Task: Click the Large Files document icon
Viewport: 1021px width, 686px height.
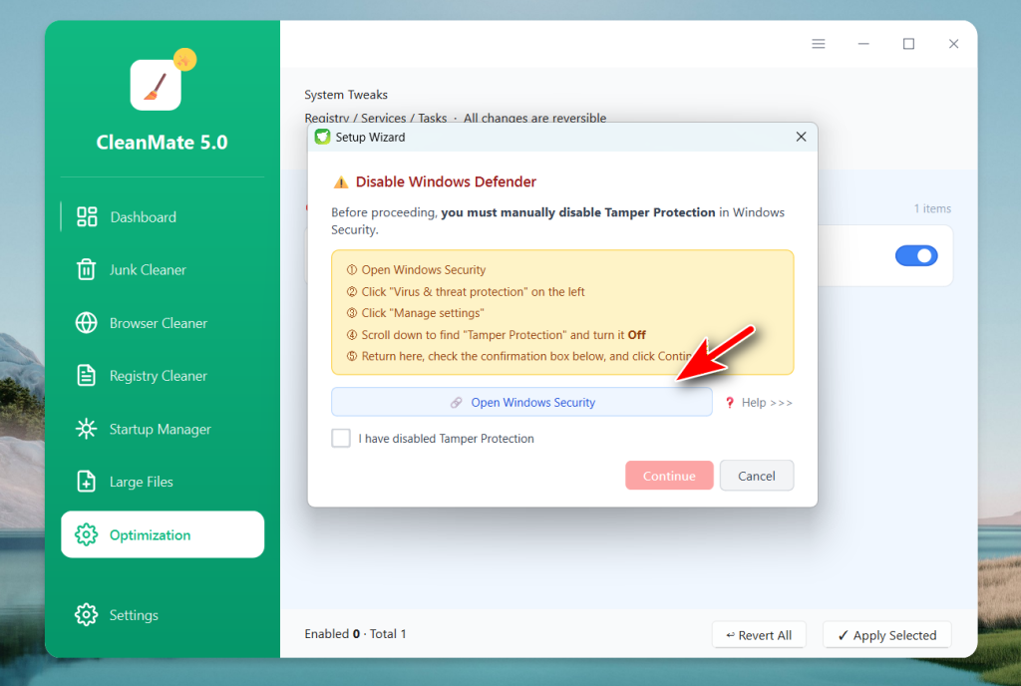Action: coord(87,482)
